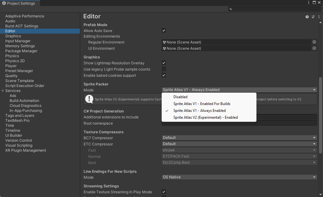Image resolution: width=323 pixels, height=197 pixels.
Task: Open the Line Endings Mode dropdown
Action: (x=239, y=177)
